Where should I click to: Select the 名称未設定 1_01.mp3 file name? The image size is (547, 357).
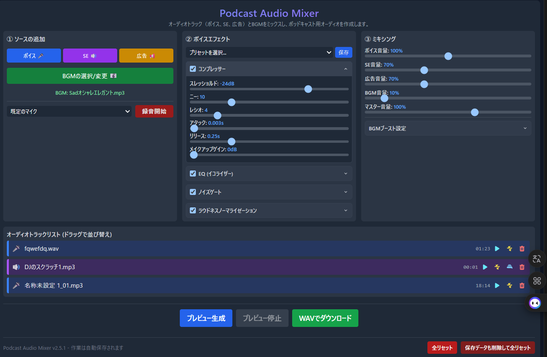click(x=54, y=286)
